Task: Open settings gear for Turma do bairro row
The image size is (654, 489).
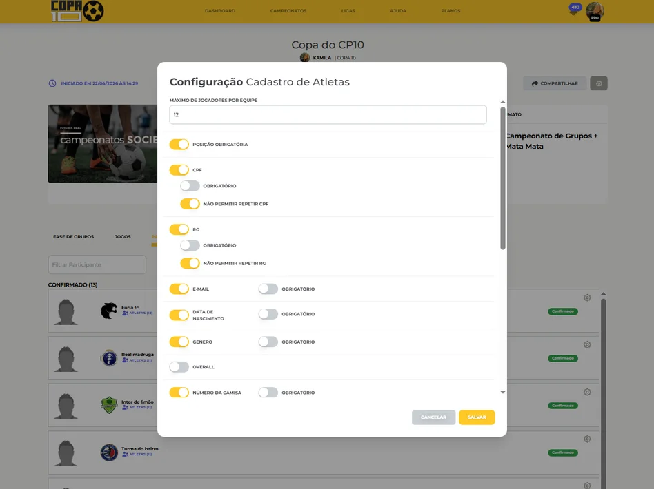Action: 587,439
